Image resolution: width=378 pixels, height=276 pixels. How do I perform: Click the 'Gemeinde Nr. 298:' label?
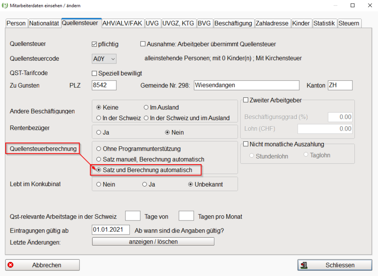pyautogui.click(x=165, y=85)
